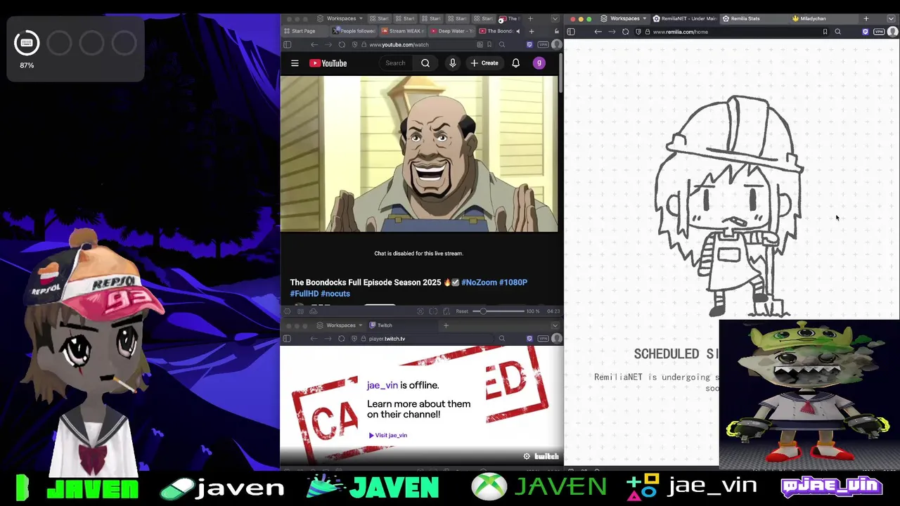900x506 pixels.
Task: Toggle sidebar panel in Remilia window
Action: point(571,32)
